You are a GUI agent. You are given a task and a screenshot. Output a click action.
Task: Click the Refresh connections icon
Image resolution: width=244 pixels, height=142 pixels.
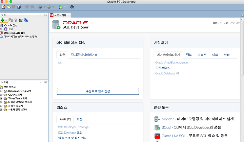11,20
